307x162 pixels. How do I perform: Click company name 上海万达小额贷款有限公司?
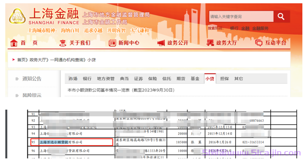tap(61, 142)
